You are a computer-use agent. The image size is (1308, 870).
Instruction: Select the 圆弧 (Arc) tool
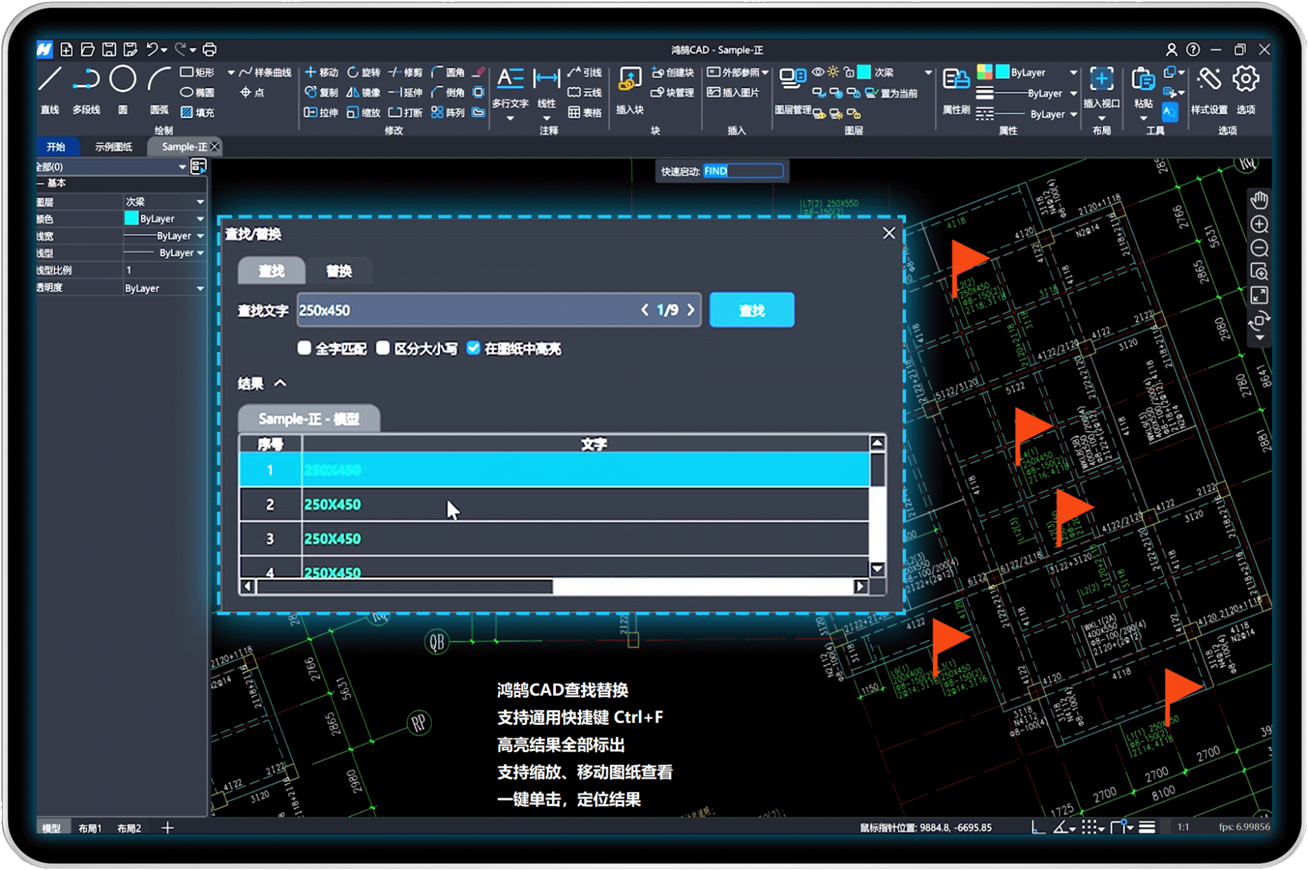159,89
